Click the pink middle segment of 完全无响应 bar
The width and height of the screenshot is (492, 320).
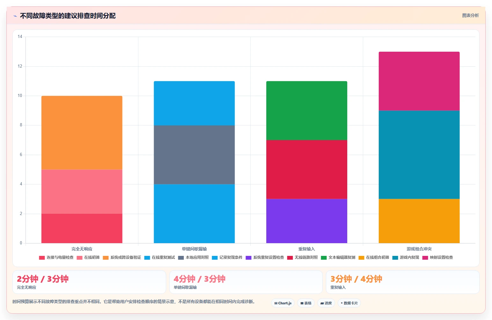(82, 191)
